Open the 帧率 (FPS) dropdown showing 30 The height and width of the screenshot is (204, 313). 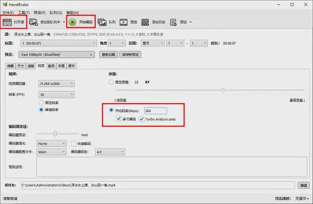(x=56, y=95)
